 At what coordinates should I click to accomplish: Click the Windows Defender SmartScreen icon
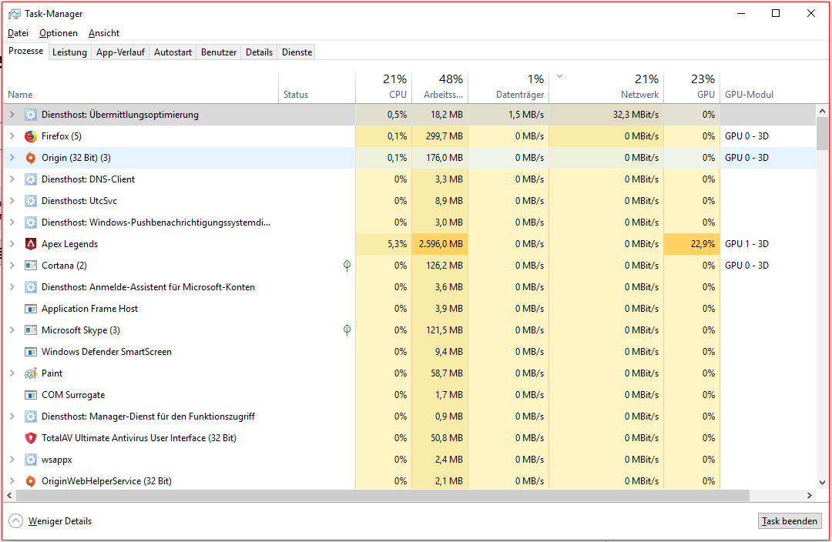tap(31, 352)
